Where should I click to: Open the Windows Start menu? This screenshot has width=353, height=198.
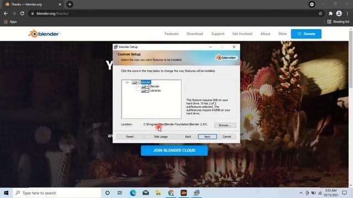(x=6, y=193)
